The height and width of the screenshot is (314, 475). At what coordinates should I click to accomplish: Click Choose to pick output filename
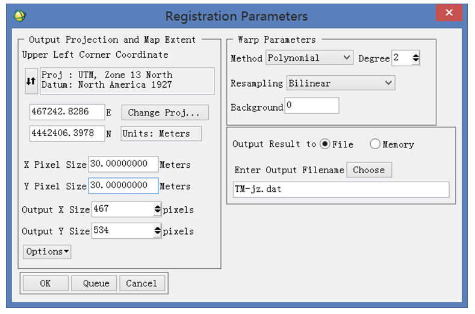[x=369, y=170]
